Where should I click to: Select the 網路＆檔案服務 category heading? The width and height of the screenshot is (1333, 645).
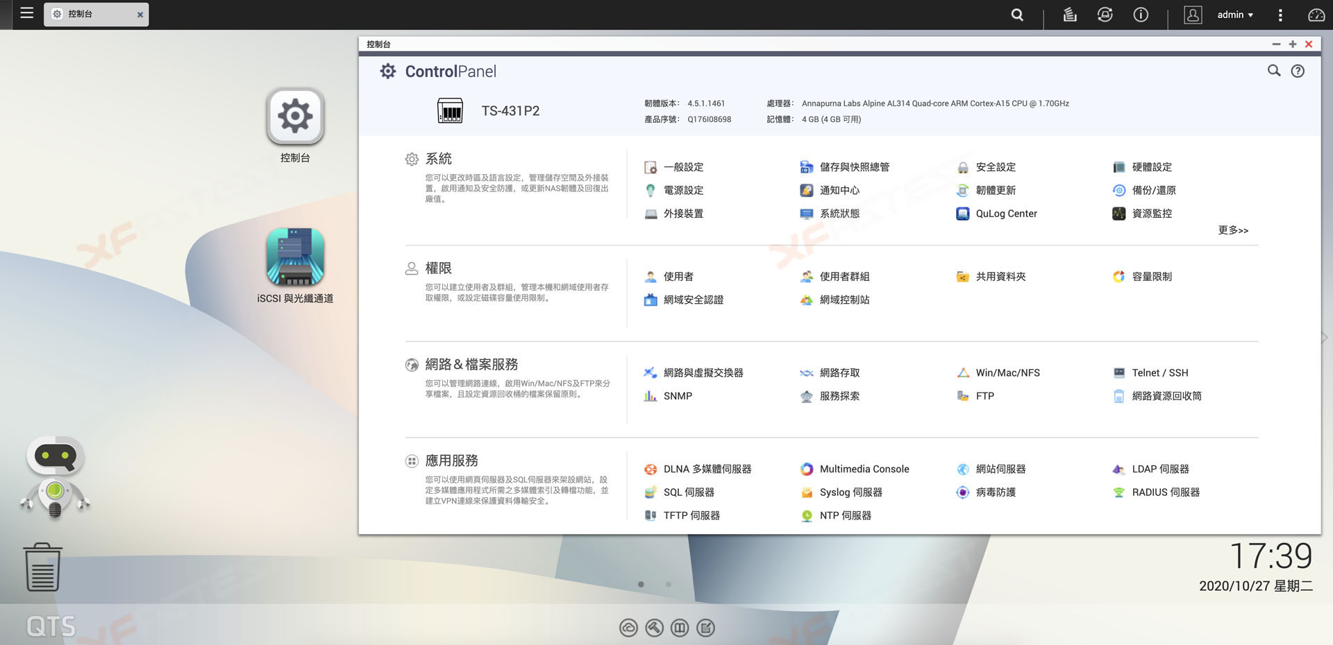click(x=471, y=365)
